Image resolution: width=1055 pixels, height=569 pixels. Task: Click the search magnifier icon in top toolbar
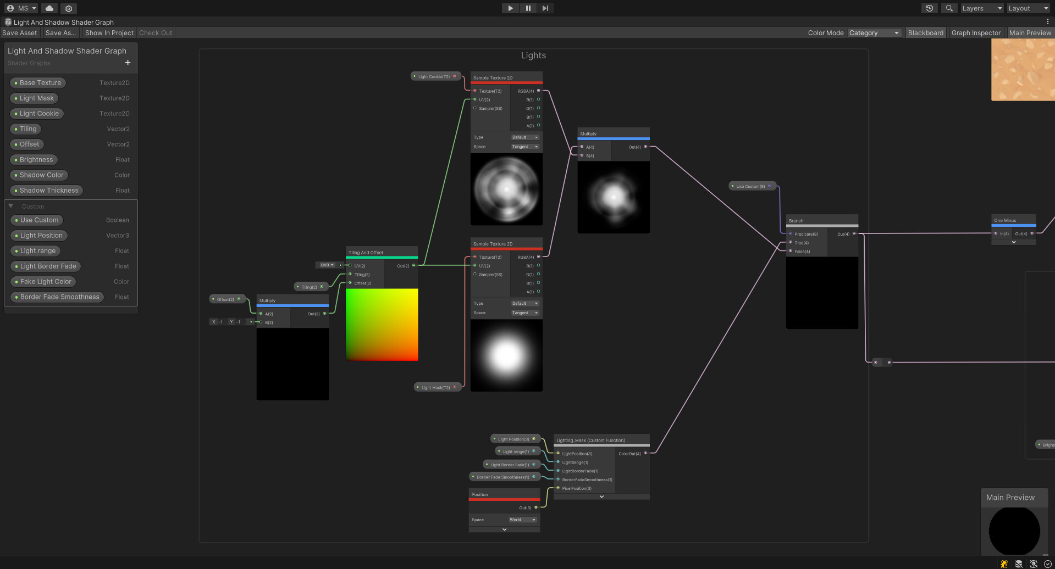[949, 8]
